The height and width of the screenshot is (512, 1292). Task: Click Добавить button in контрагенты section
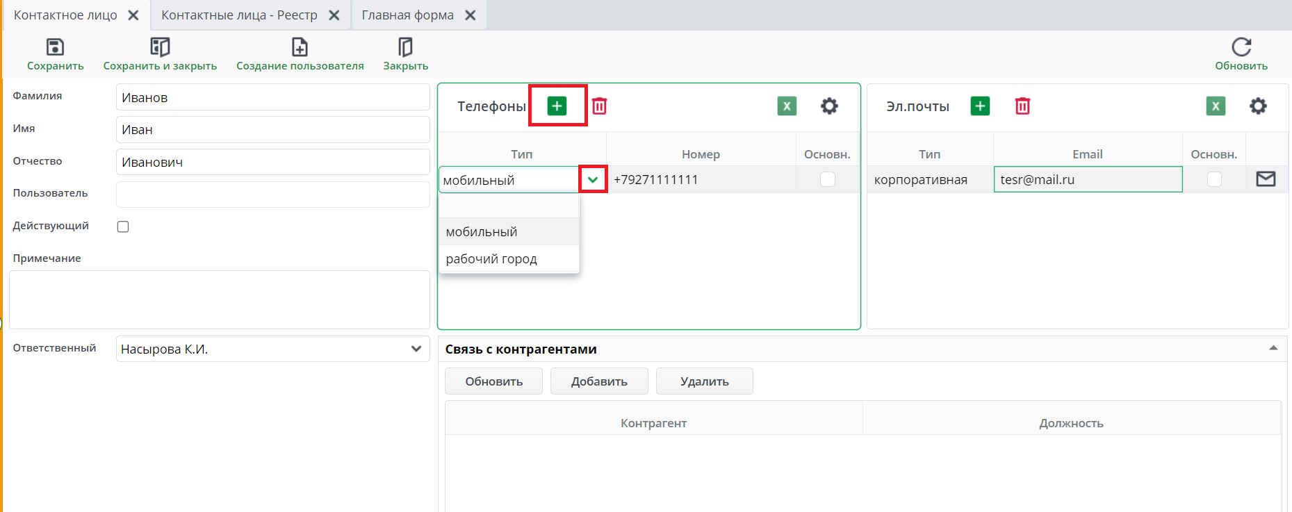[x=598, y=381]
